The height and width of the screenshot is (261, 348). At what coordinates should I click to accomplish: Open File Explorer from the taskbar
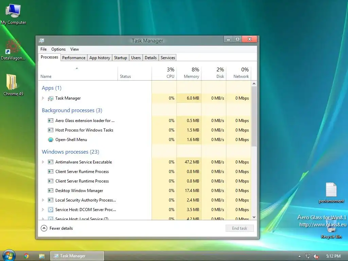[42, 256]
